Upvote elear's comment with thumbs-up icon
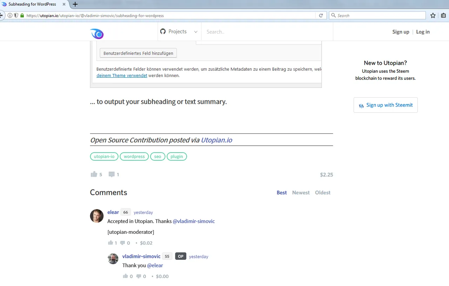 coord(110,243)
